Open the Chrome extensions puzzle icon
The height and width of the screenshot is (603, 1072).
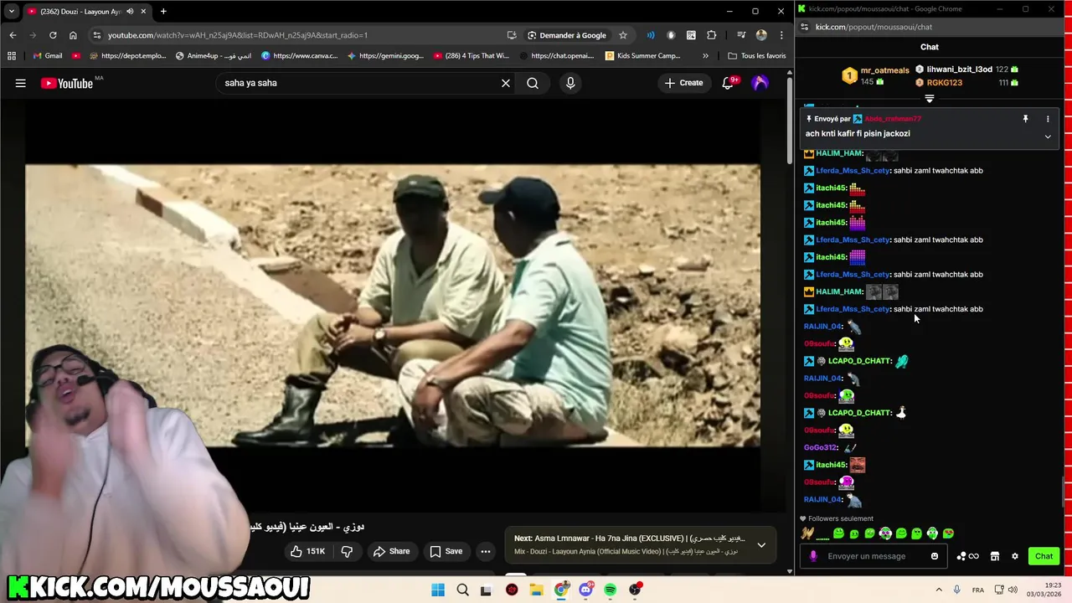(712, 35)
